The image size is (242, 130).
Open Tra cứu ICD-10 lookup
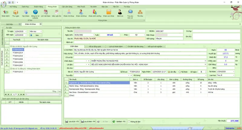130,13
